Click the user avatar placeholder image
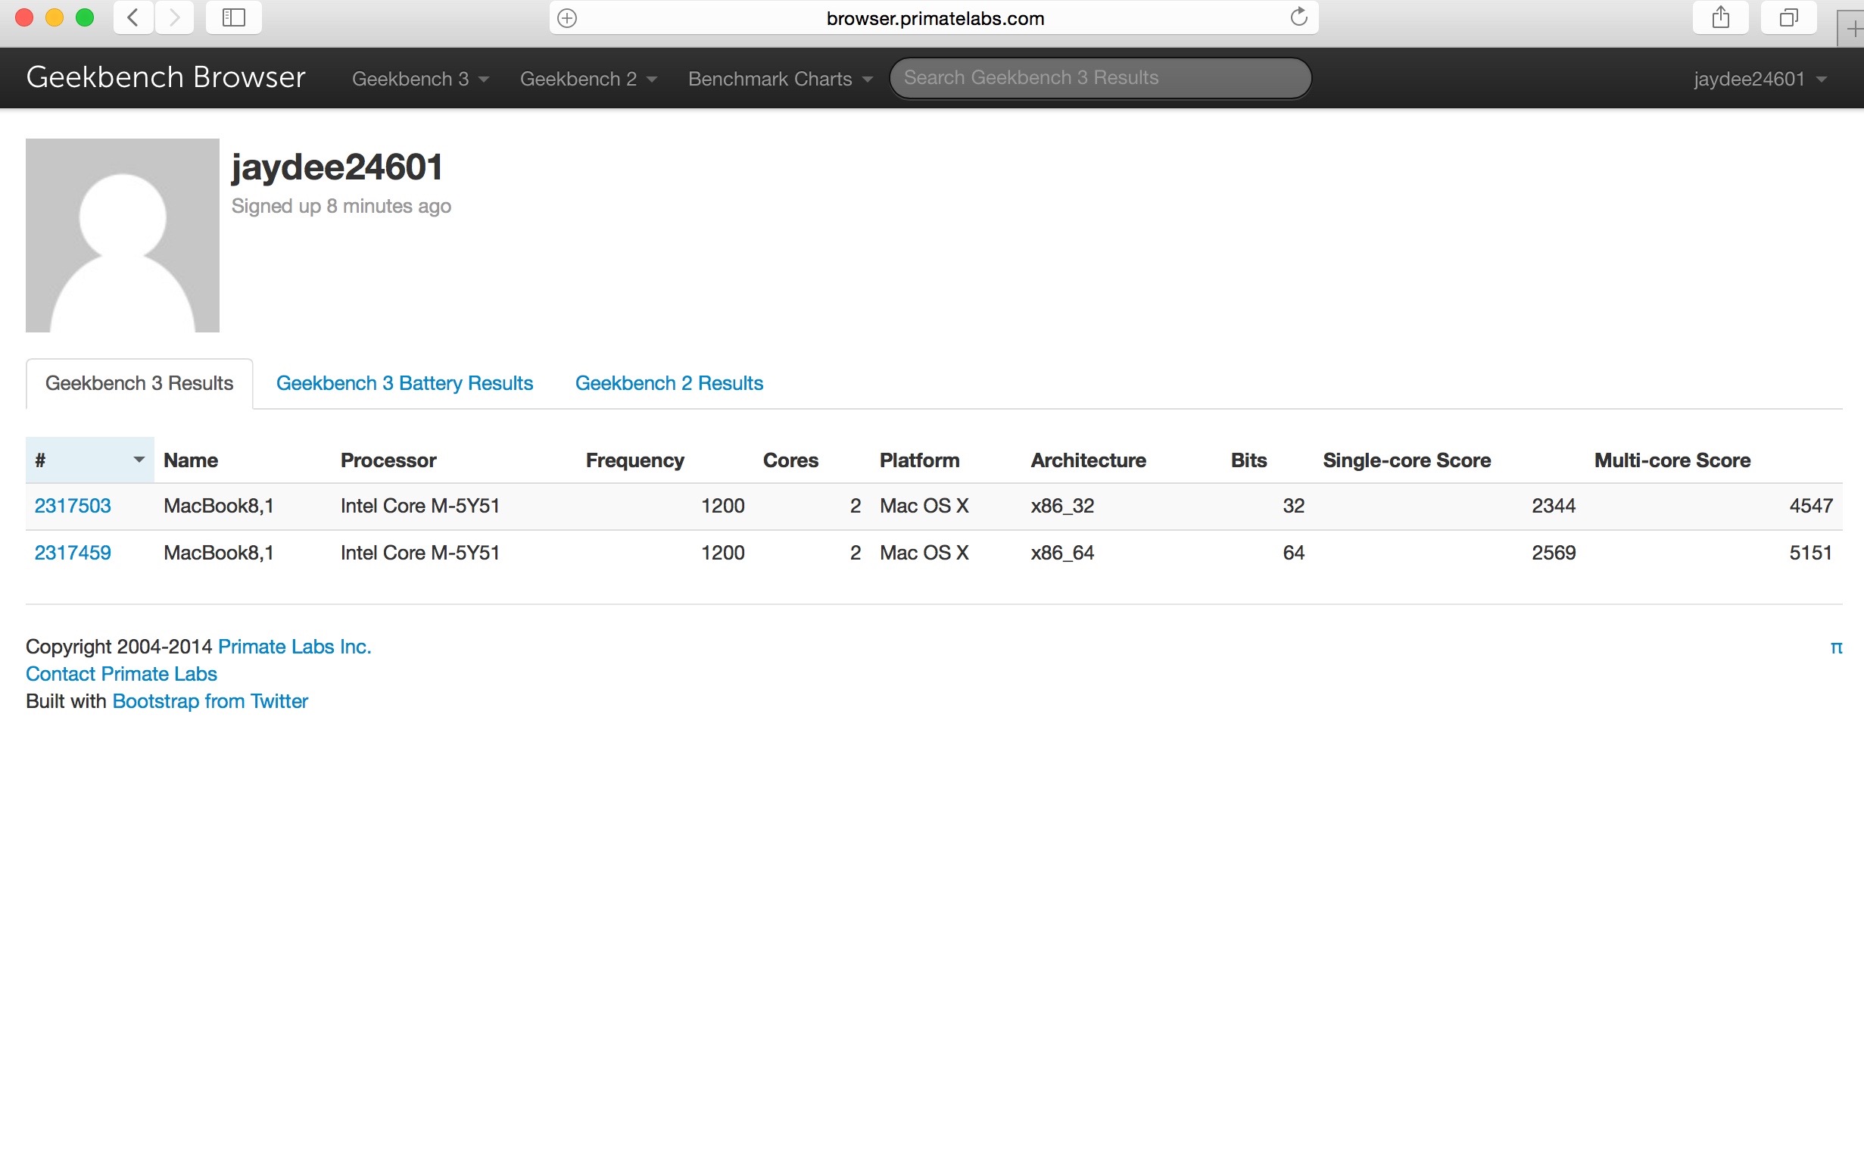The height and width of the screenshot is (1154, 1864). pos(122,235)
